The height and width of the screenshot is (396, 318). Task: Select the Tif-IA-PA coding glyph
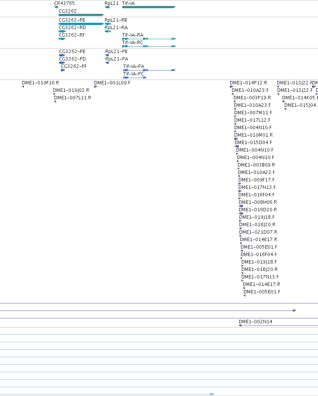tap(149, 70)
